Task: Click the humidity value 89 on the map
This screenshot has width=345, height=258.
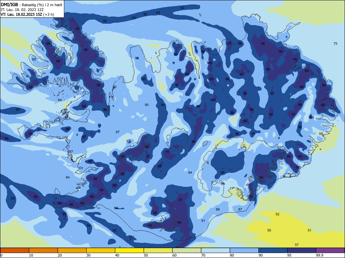Action: click(x=34, y=60)
